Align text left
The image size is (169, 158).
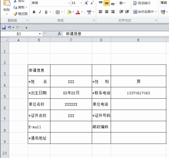pos(101,12)
